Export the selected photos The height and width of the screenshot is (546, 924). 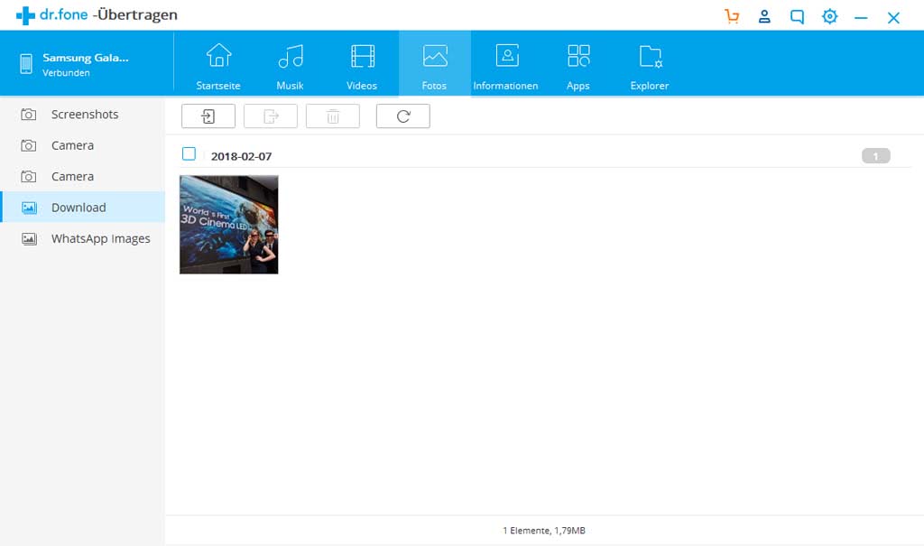[270, 116]
